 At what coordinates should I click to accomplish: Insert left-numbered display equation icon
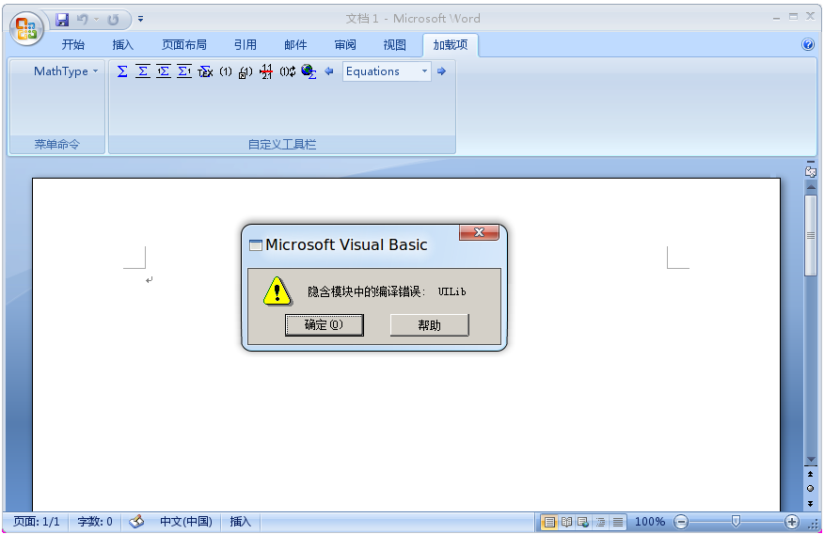164,71
